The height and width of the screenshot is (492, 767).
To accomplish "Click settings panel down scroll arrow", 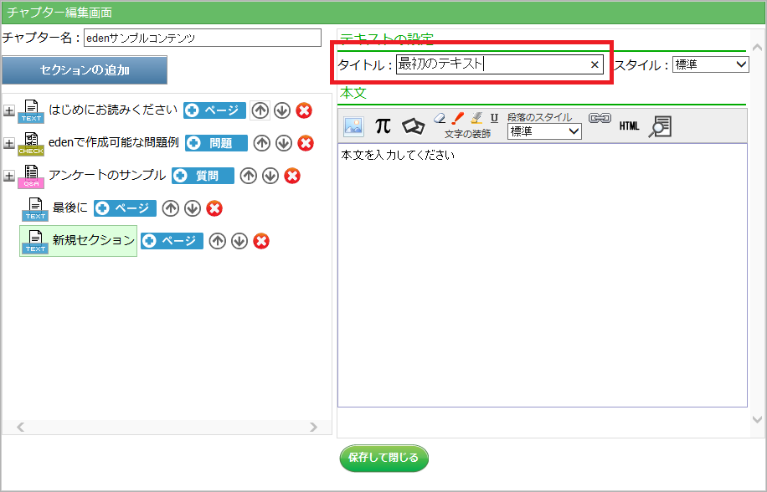I will pos(757,419).
